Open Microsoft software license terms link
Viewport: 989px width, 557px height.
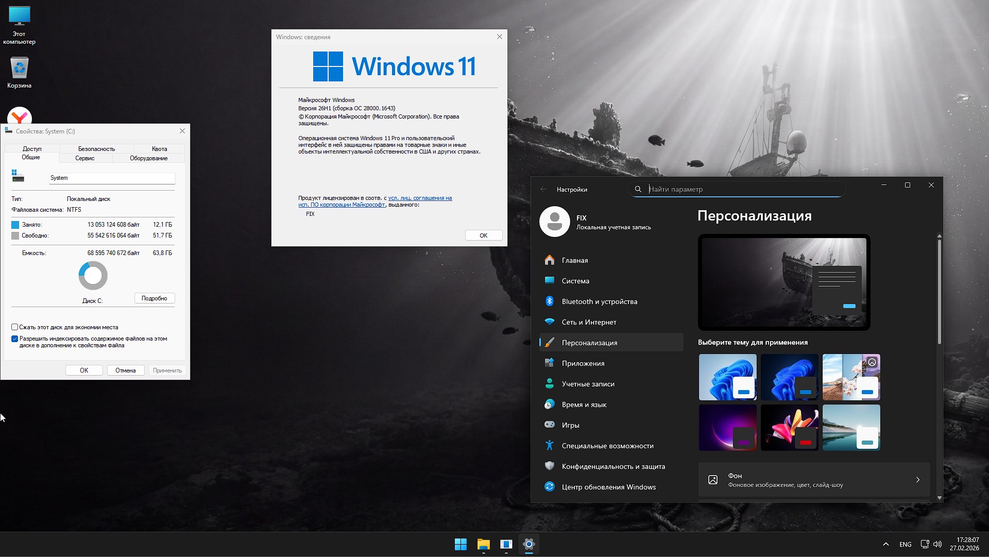pyautogui.click(x=420, y=198)
